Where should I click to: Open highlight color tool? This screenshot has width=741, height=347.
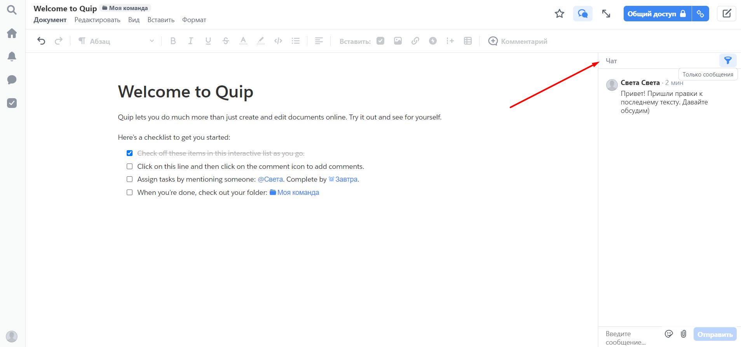[x=261, y=41]
